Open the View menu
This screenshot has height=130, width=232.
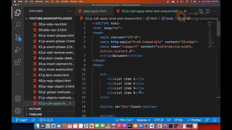coord(47,1)
